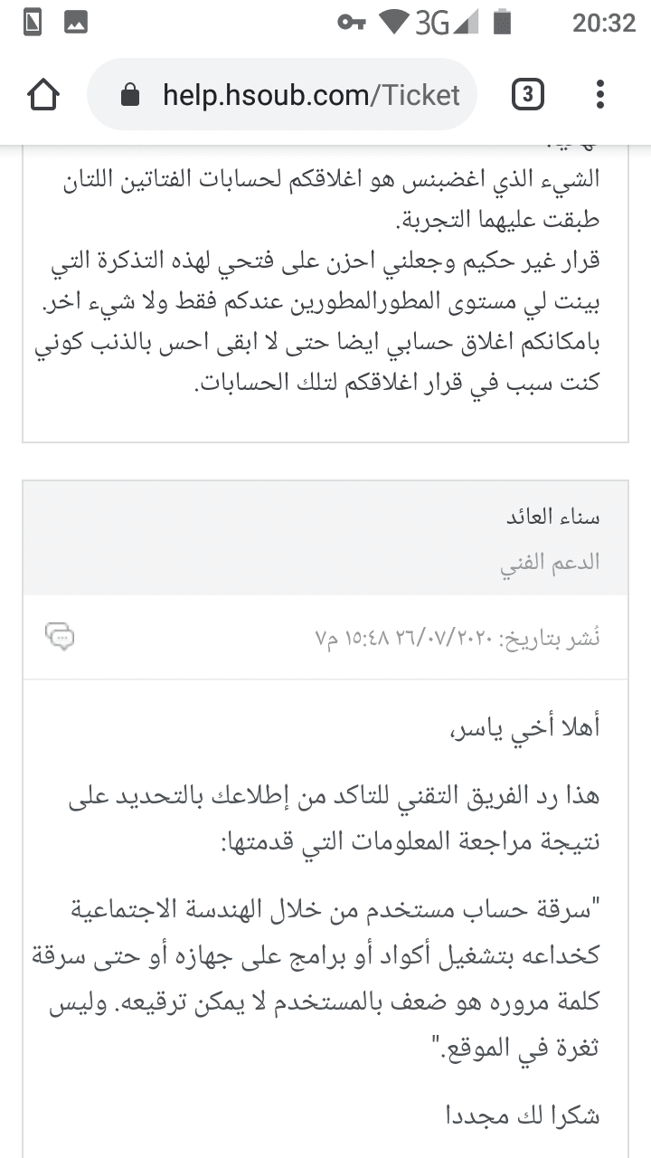651x1158 pixels.
Task: Tap the author name سناء العائد
Action: 552,517
